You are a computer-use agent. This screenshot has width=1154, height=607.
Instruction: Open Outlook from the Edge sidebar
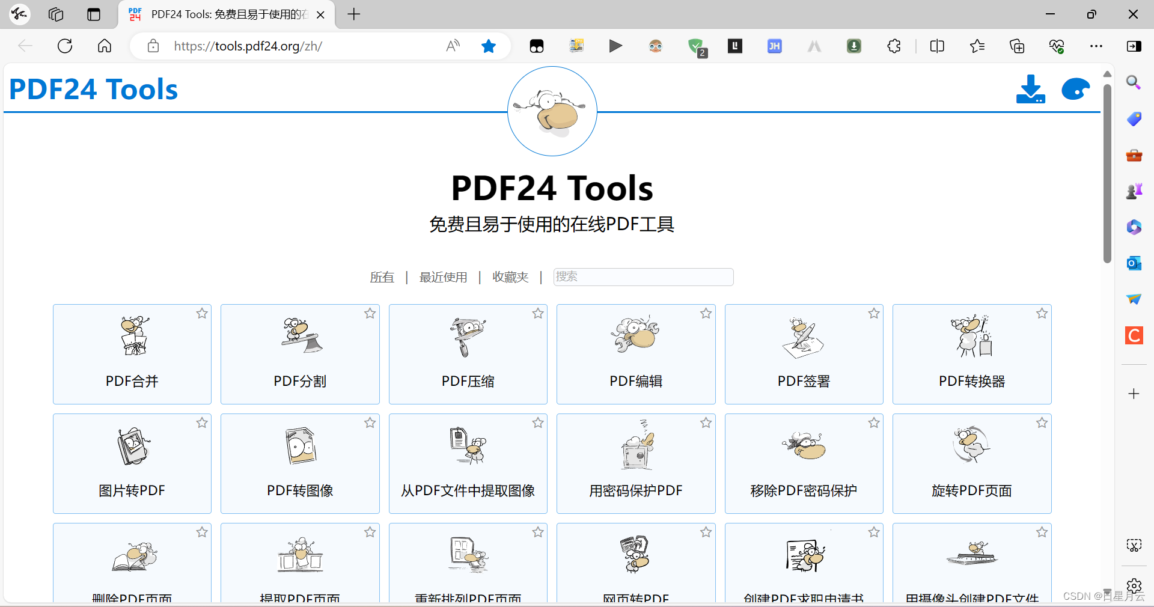[x=1134, y=263]
